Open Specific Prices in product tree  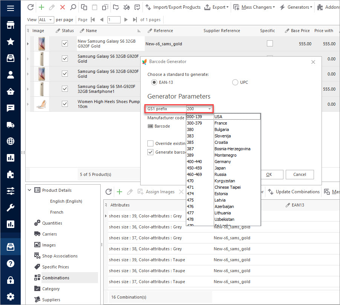55,267
